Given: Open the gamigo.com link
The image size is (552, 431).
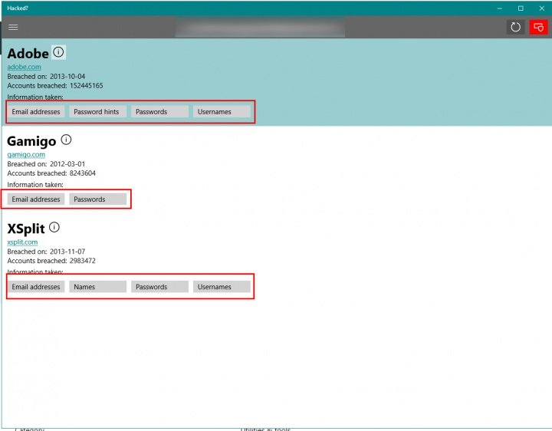Looking at the screenshot, I should click(26, 154).
